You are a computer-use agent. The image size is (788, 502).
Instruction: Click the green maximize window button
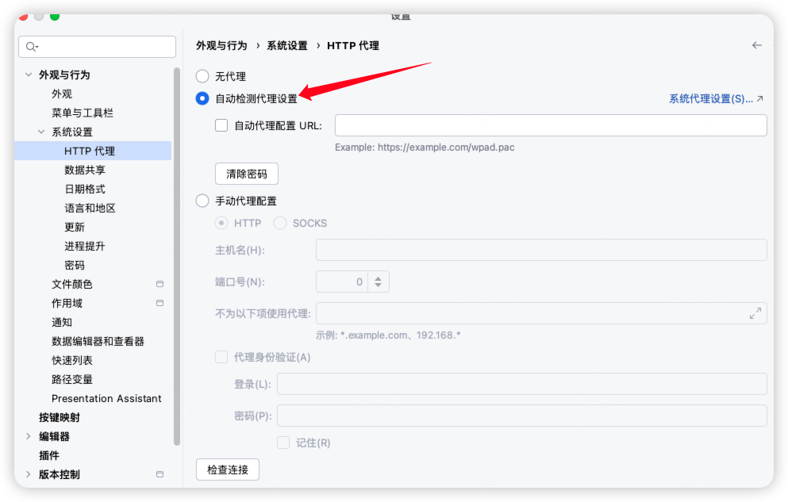pos(55,17)
